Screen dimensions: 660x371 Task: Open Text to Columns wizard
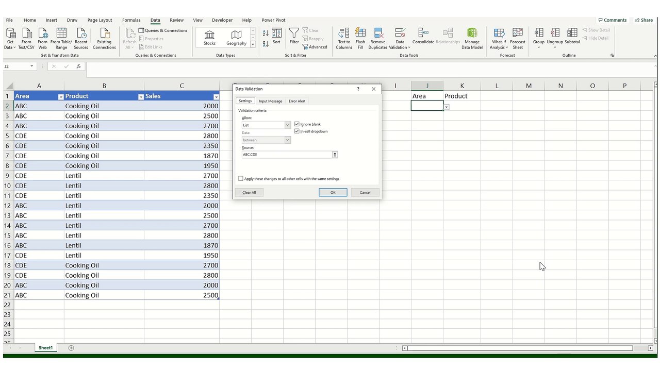pos(344,39)
